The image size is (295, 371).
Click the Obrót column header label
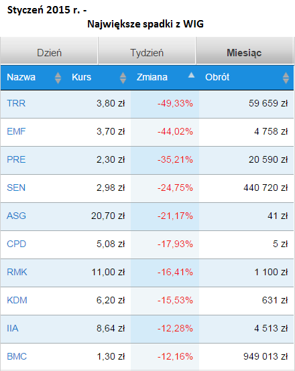pyautogui.click(x=217, y=78)
